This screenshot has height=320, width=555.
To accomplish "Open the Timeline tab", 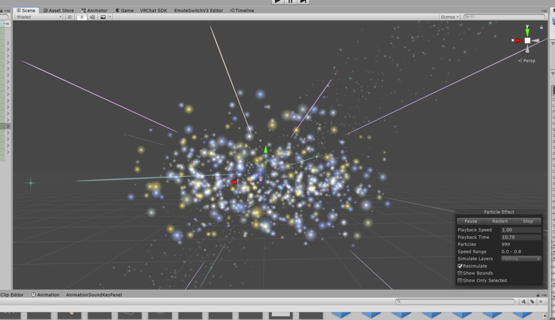I will click(242, 10).
